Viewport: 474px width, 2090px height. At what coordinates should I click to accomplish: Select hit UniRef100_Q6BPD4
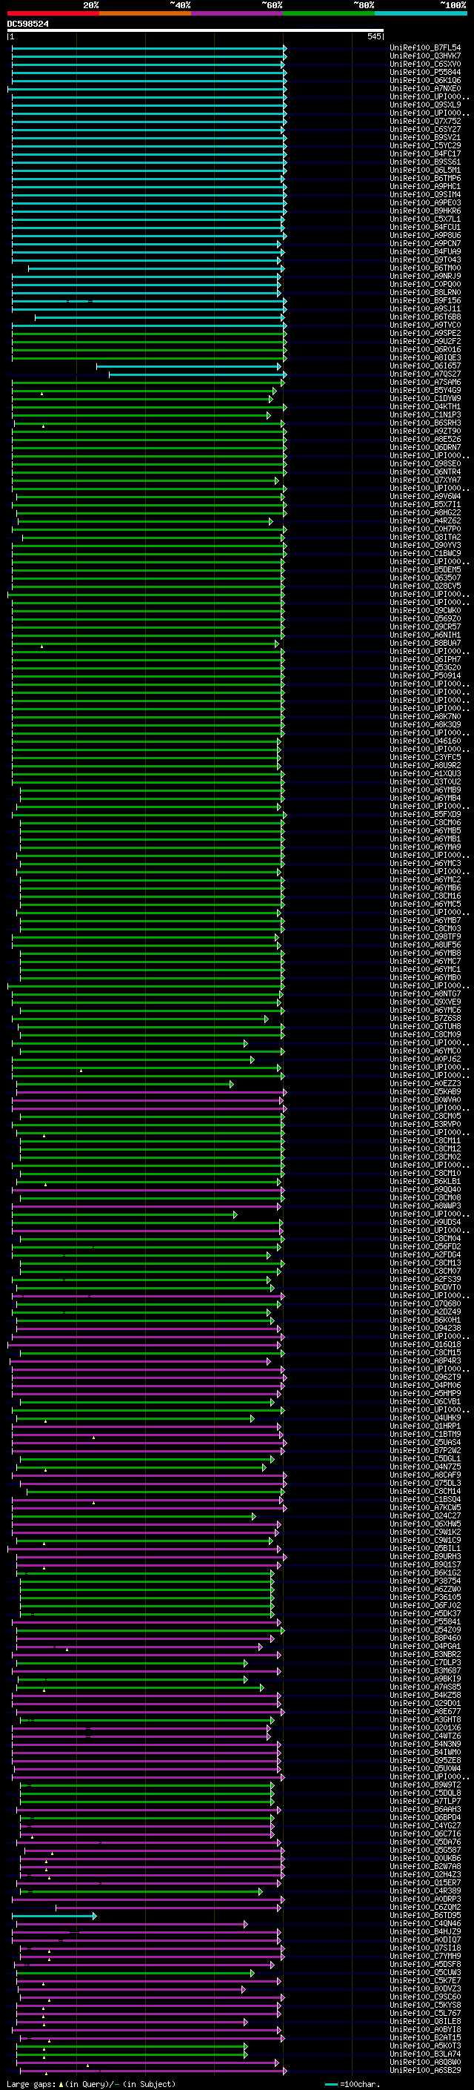425,1818
